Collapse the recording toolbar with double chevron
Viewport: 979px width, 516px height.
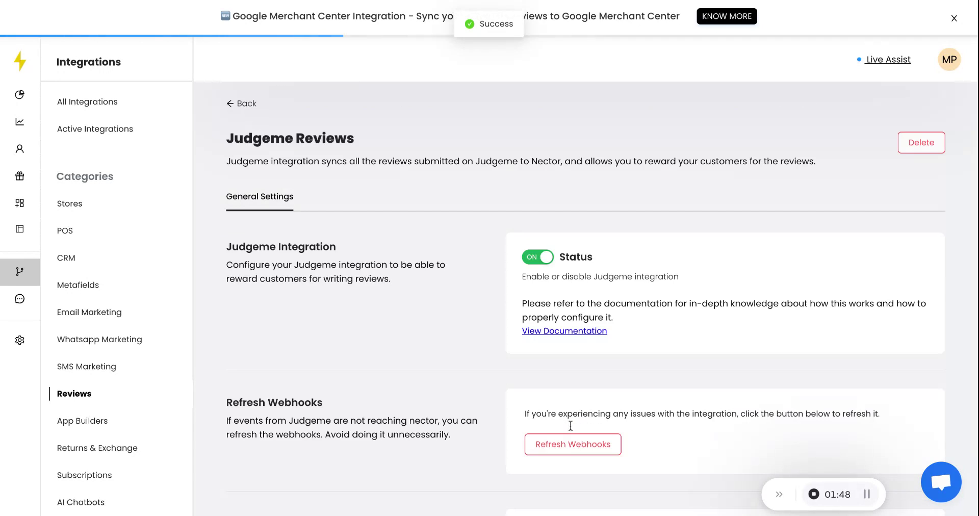coord(779,494)
